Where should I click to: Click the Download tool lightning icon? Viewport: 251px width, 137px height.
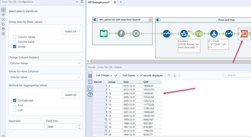121,33
